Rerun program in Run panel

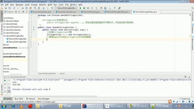click(x=5, y=81)
